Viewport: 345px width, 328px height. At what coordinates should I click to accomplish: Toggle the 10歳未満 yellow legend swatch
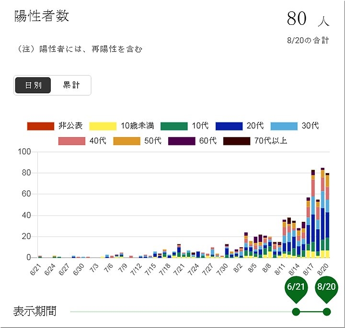coord(103,126)
